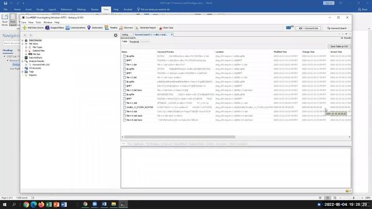Open the Windows Start menu
The width and height of the screenshot is (372, 209).
coord(5,204)
